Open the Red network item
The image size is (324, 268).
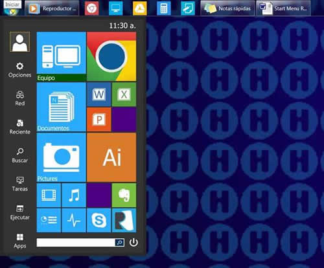coord(19,98)
